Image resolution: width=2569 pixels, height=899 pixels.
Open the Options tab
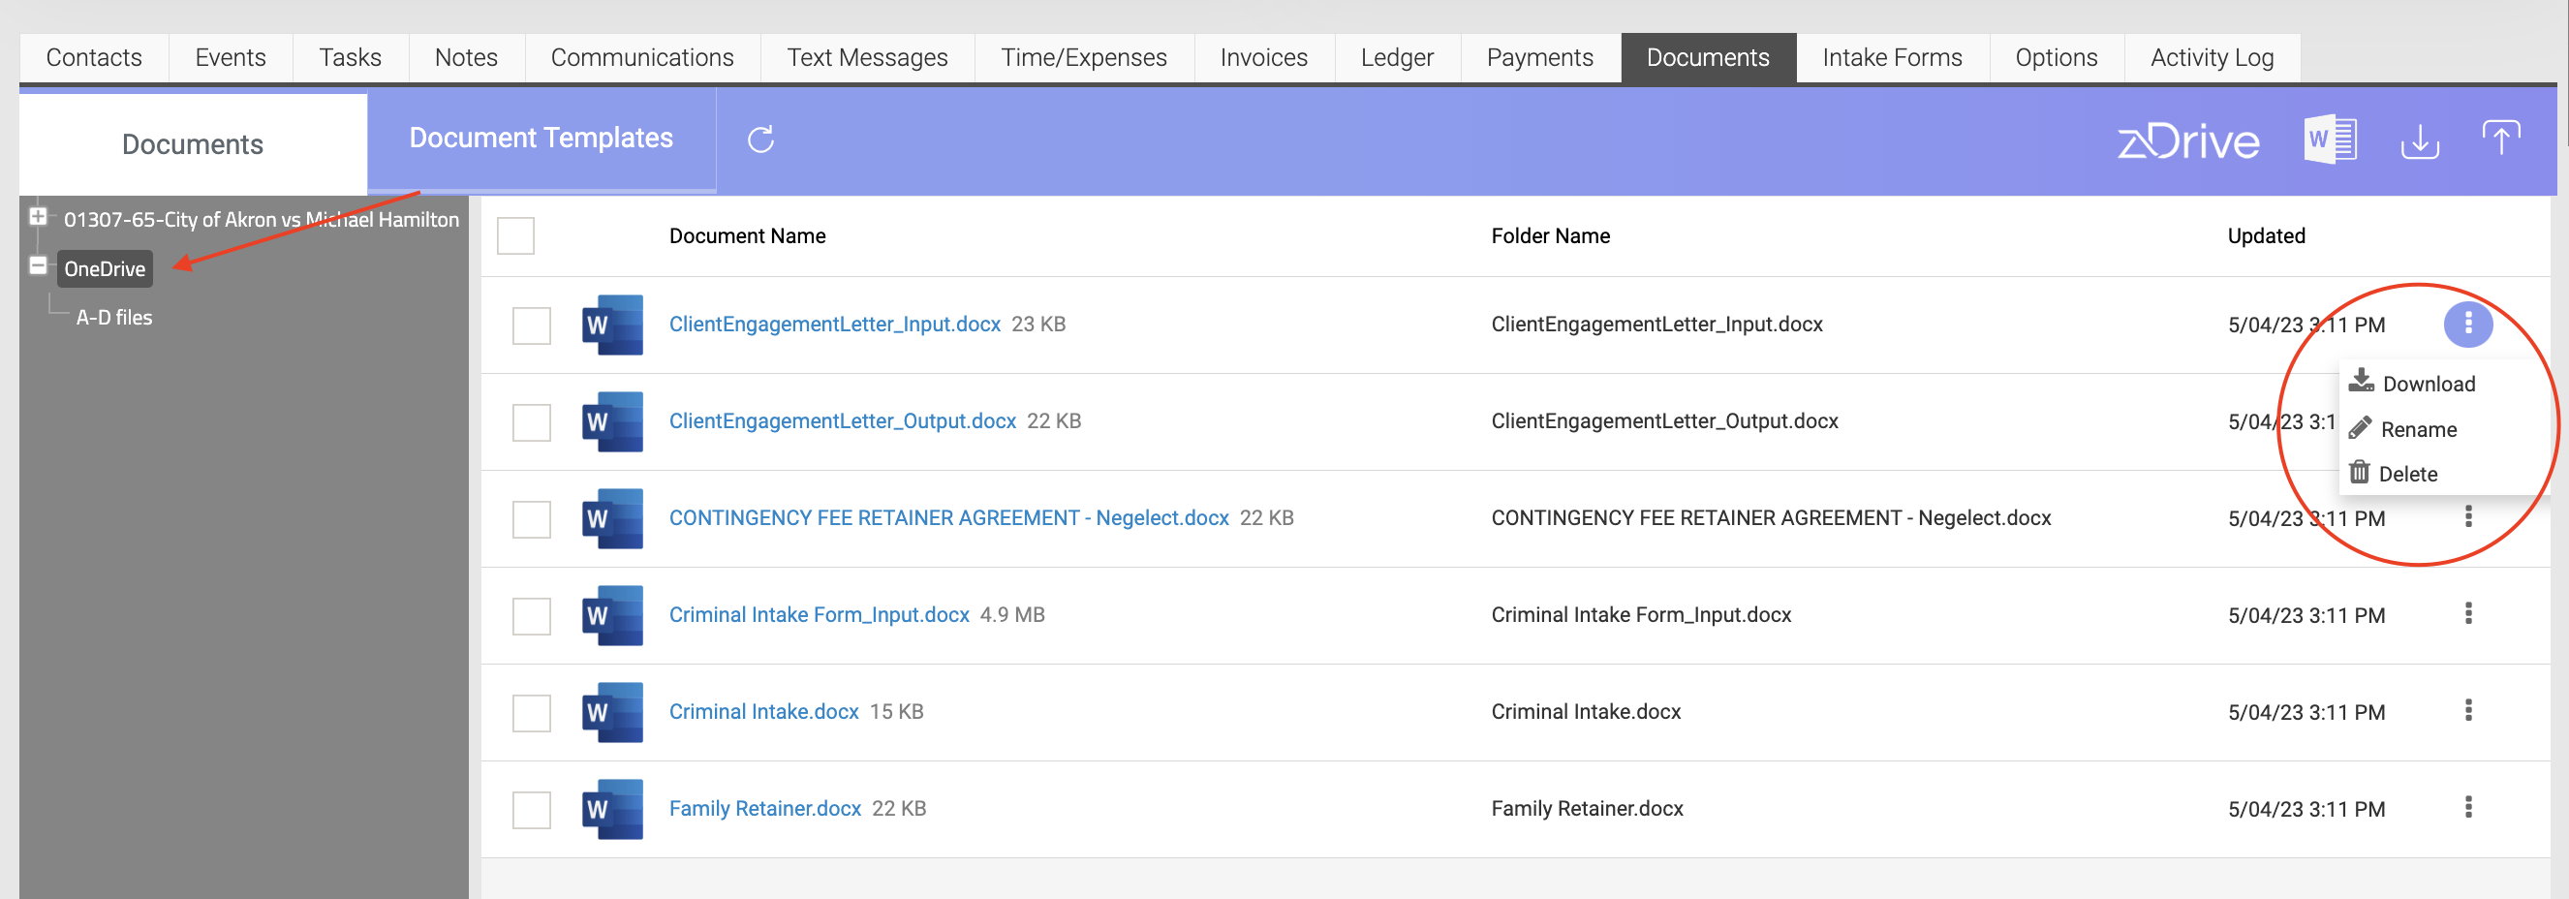tap(2056, 58)
